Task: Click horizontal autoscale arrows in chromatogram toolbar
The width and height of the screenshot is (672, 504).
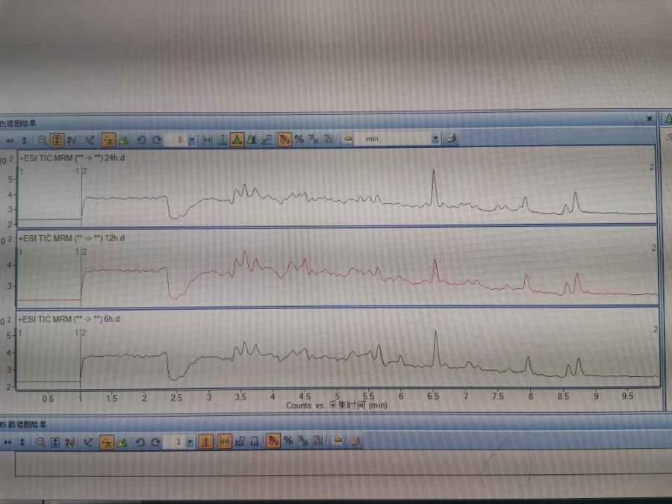Action: click(x=10, y=140)
